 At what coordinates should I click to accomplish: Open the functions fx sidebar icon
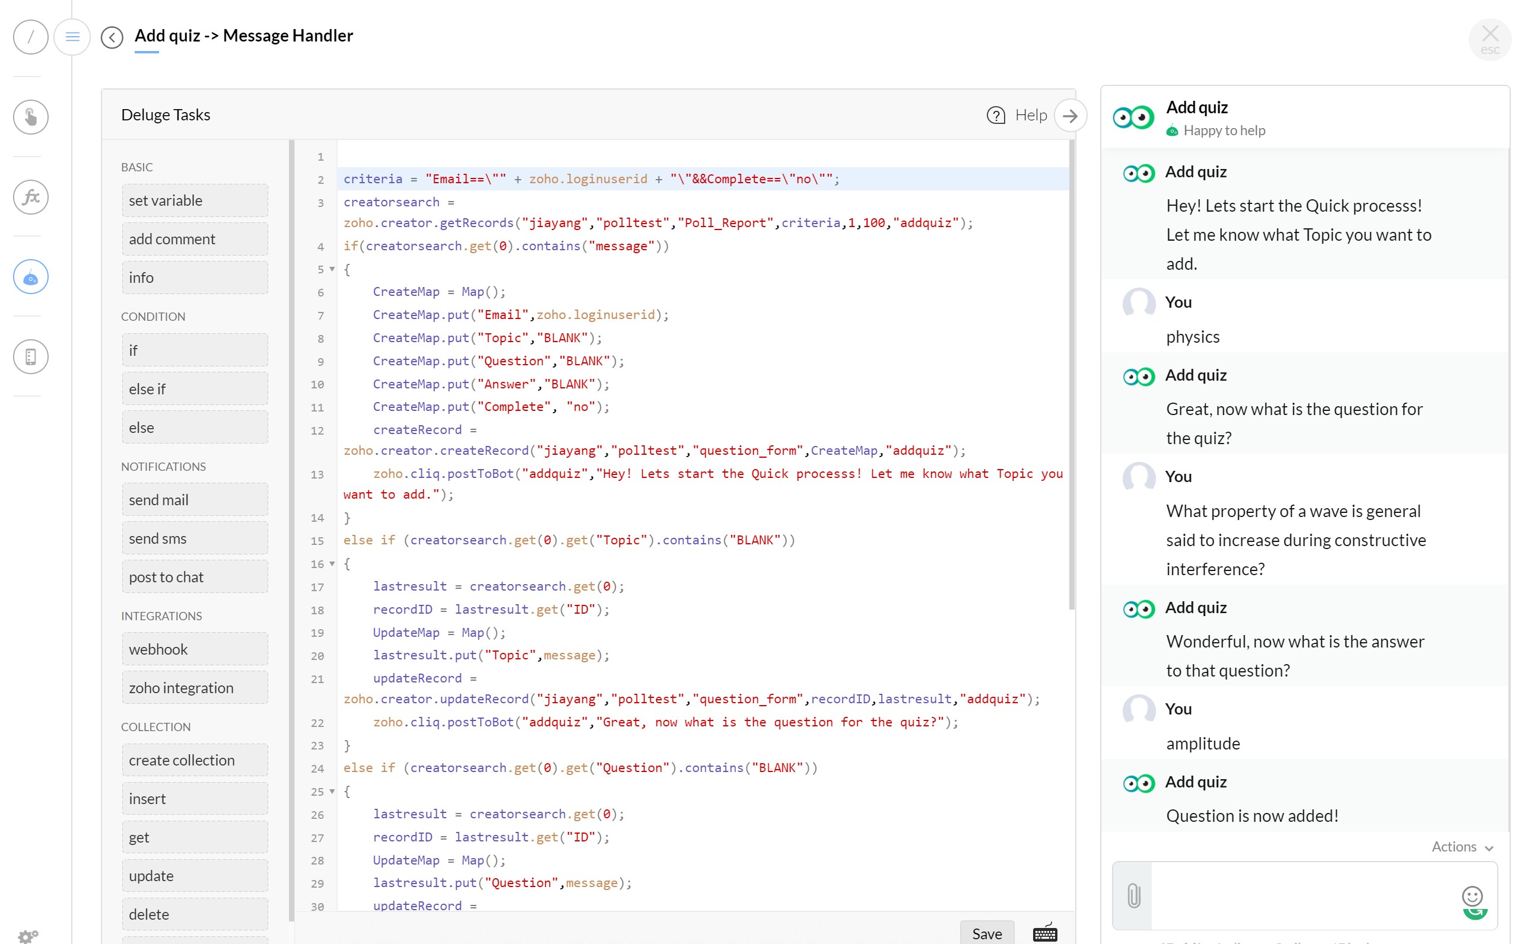31,197
